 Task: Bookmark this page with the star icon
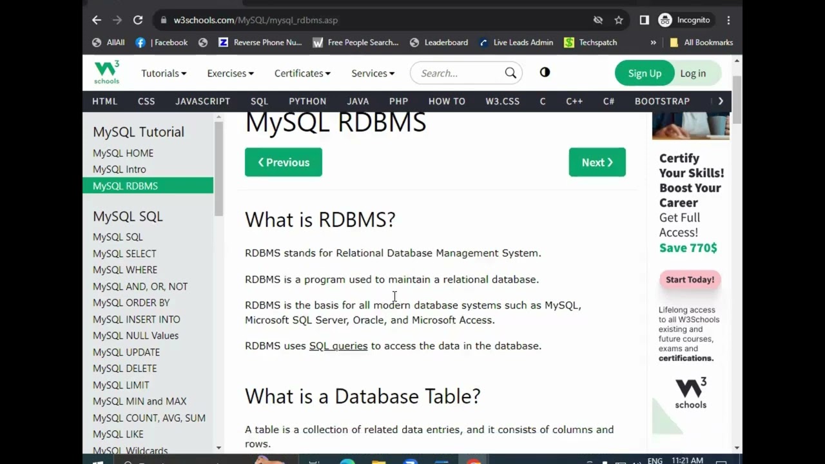(x=619, y=20)
